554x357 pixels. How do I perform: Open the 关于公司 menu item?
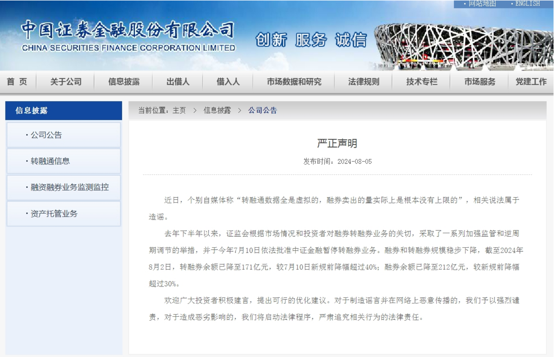click(66, 82)
